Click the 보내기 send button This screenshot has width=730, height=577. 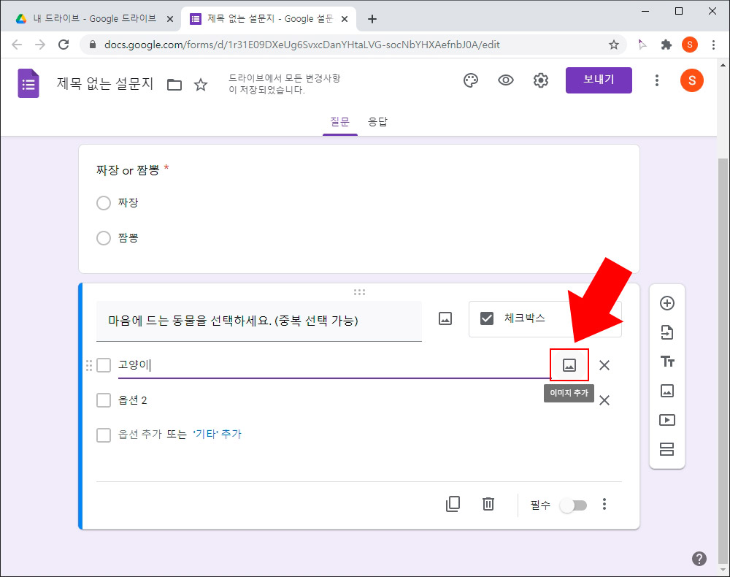599,80
